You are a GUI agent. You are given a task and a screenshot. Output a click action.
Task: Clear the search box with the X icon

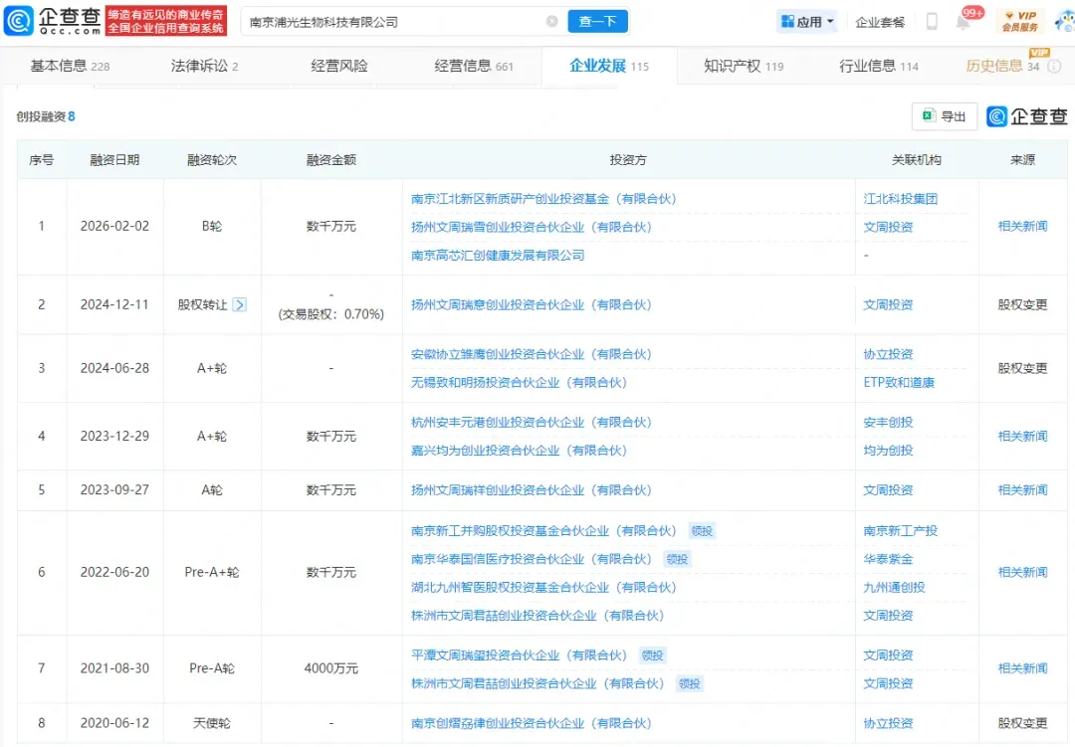click(551, 21)
